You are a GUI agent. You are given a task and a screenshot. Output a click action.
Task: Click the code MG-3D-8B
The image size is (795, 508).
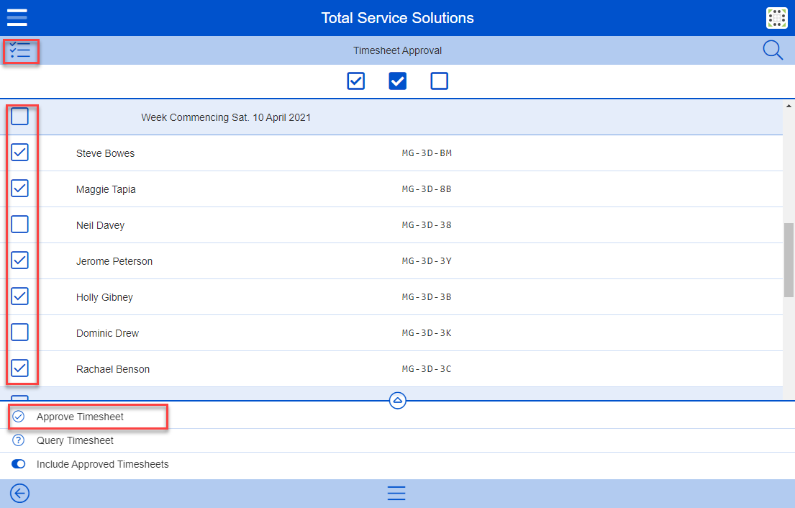(427, 189)
